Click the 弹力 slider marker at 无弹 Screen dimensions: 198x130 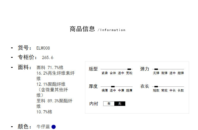pyautogui.click(x=156, y=69)
